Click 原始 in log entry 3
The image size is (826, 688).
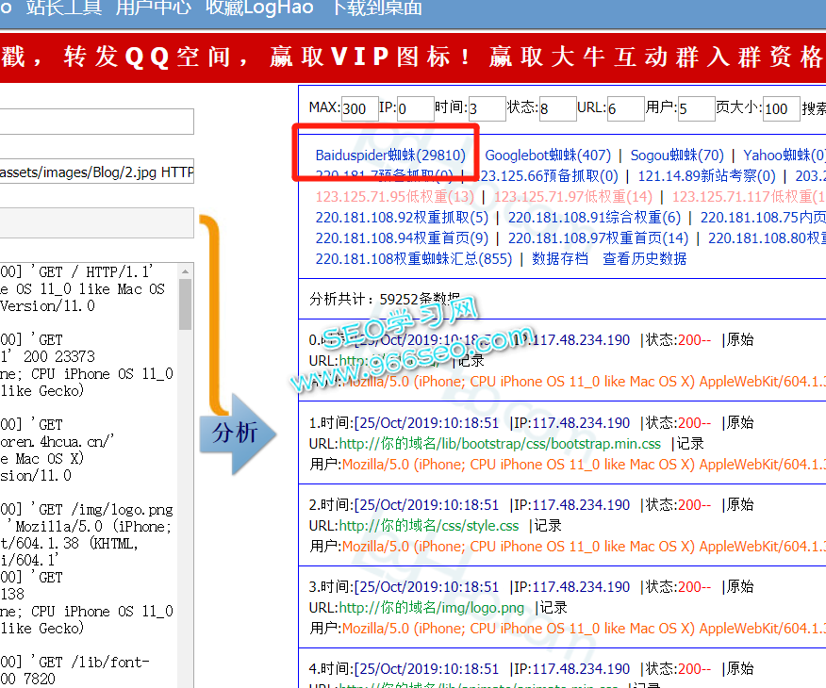tap(740, 586)
